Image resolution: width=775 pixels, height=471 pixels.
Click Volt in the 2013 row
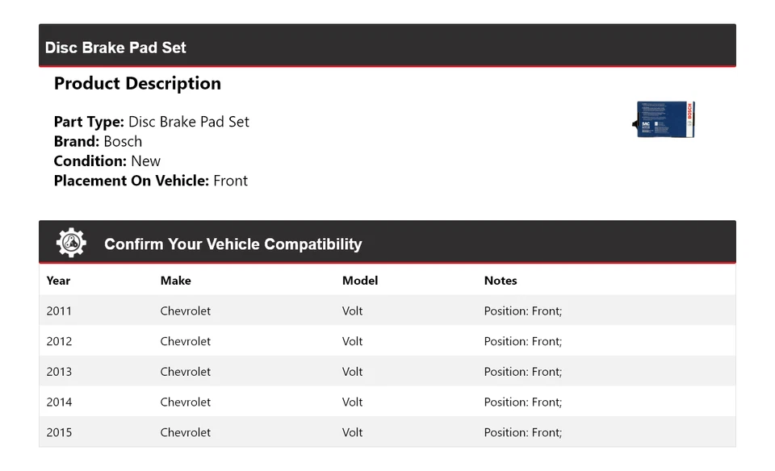[x=353, y=372]
